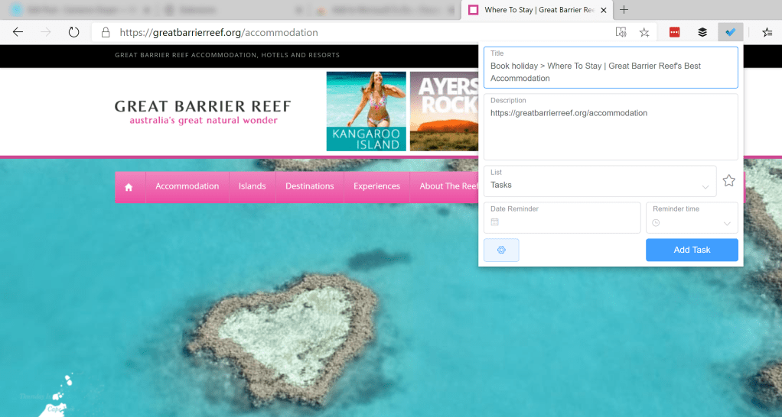Image resolution: width=782 pixels, height=417 pixels.
Task: Click the Great Barrier Reef logo link
Action: pos(203,112)
